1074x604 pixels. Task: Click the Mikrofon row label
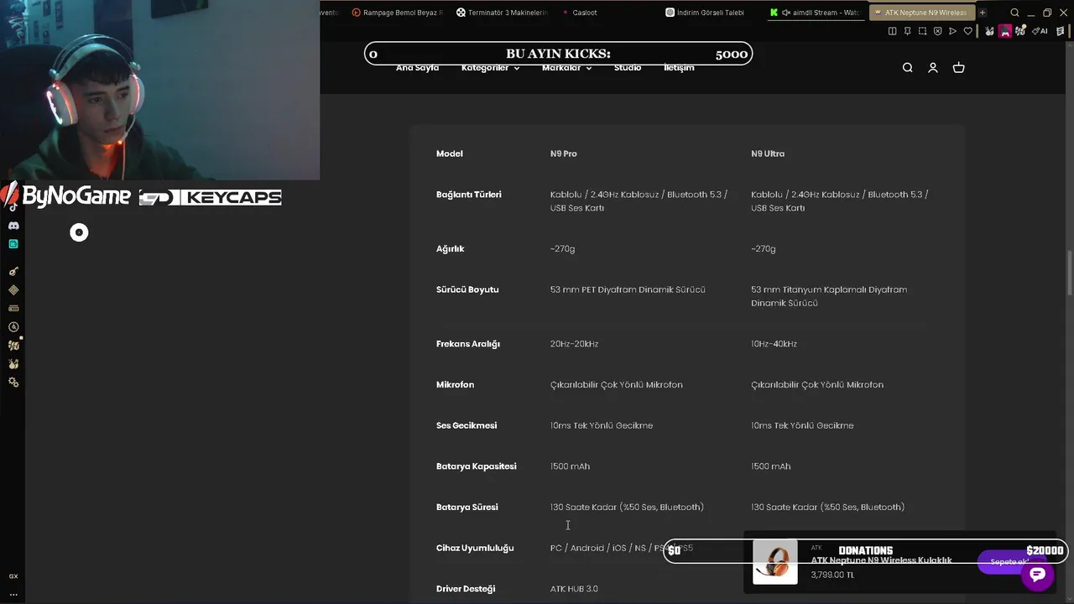point(455,385)
